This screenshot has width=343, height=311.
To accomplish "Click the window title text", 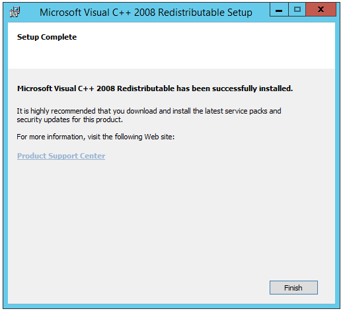I will coord(146,13).
